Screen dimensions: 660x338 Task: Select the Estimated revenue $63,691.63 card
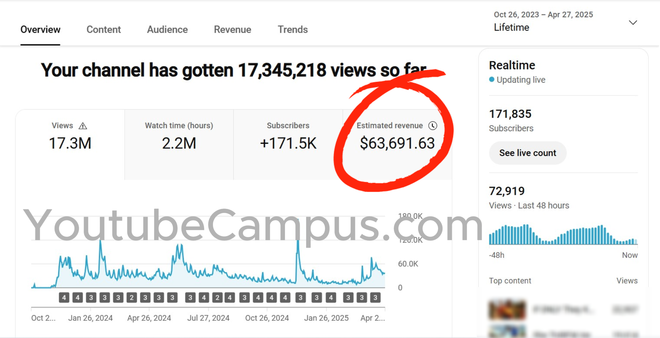point(397,145)
